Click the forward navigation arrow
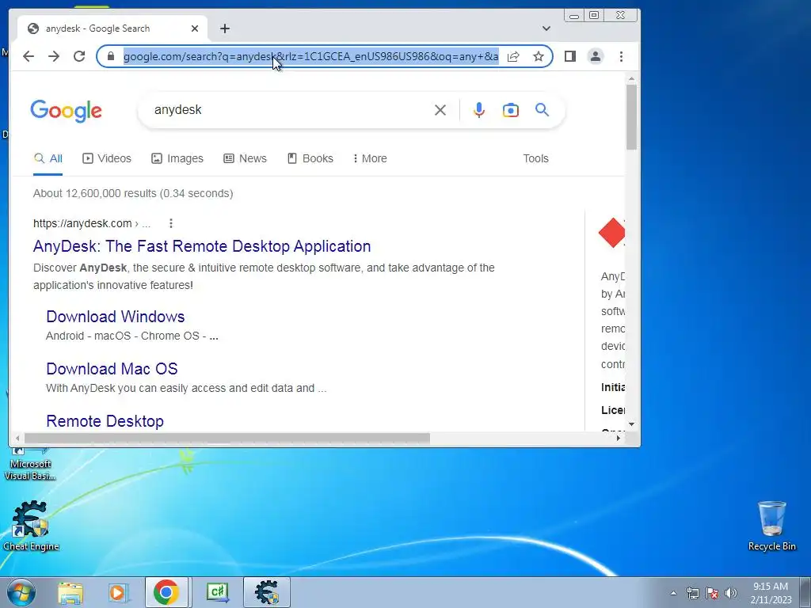The height and width of the screenshot is (608, 811). click(54, 56)
